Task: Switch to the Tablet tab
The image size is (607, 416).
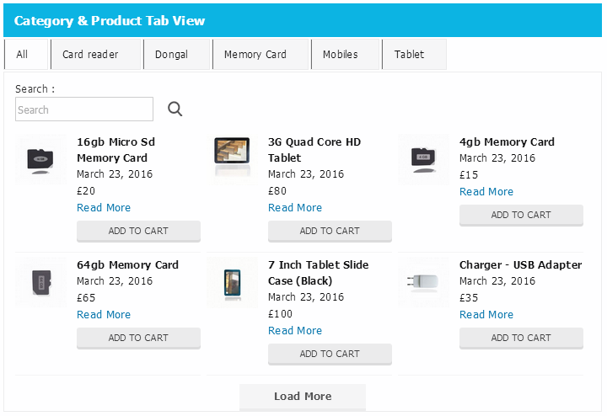Action: [414, 54]
